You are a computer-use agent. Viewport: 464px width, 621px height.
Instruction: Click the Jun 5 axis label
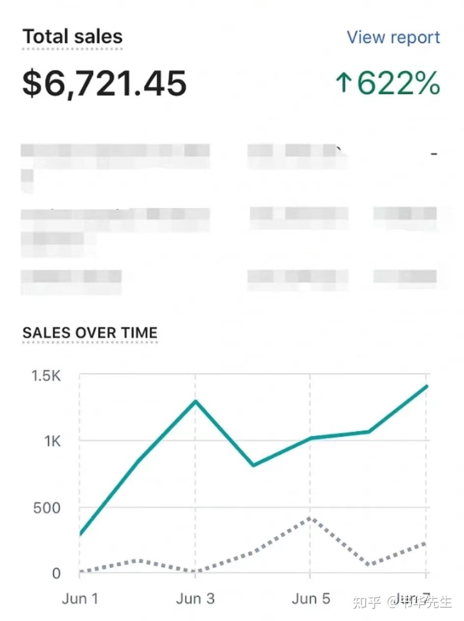point(311,599)
